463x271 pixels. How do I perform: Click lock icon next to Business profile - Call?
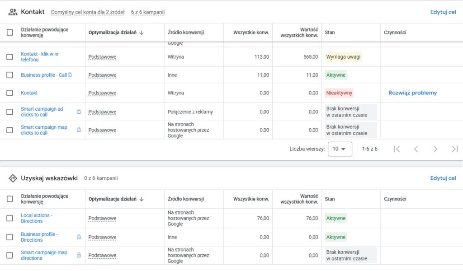70,75
